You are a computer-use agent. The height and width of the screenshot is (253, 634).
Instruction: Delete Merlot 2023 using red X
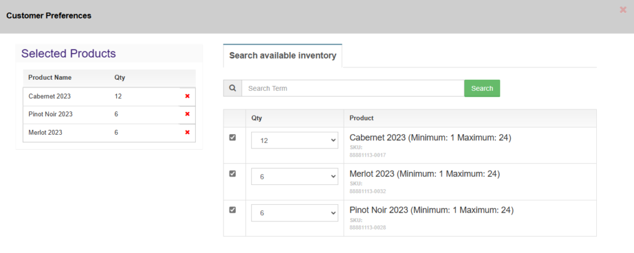(x=187, y=132)
